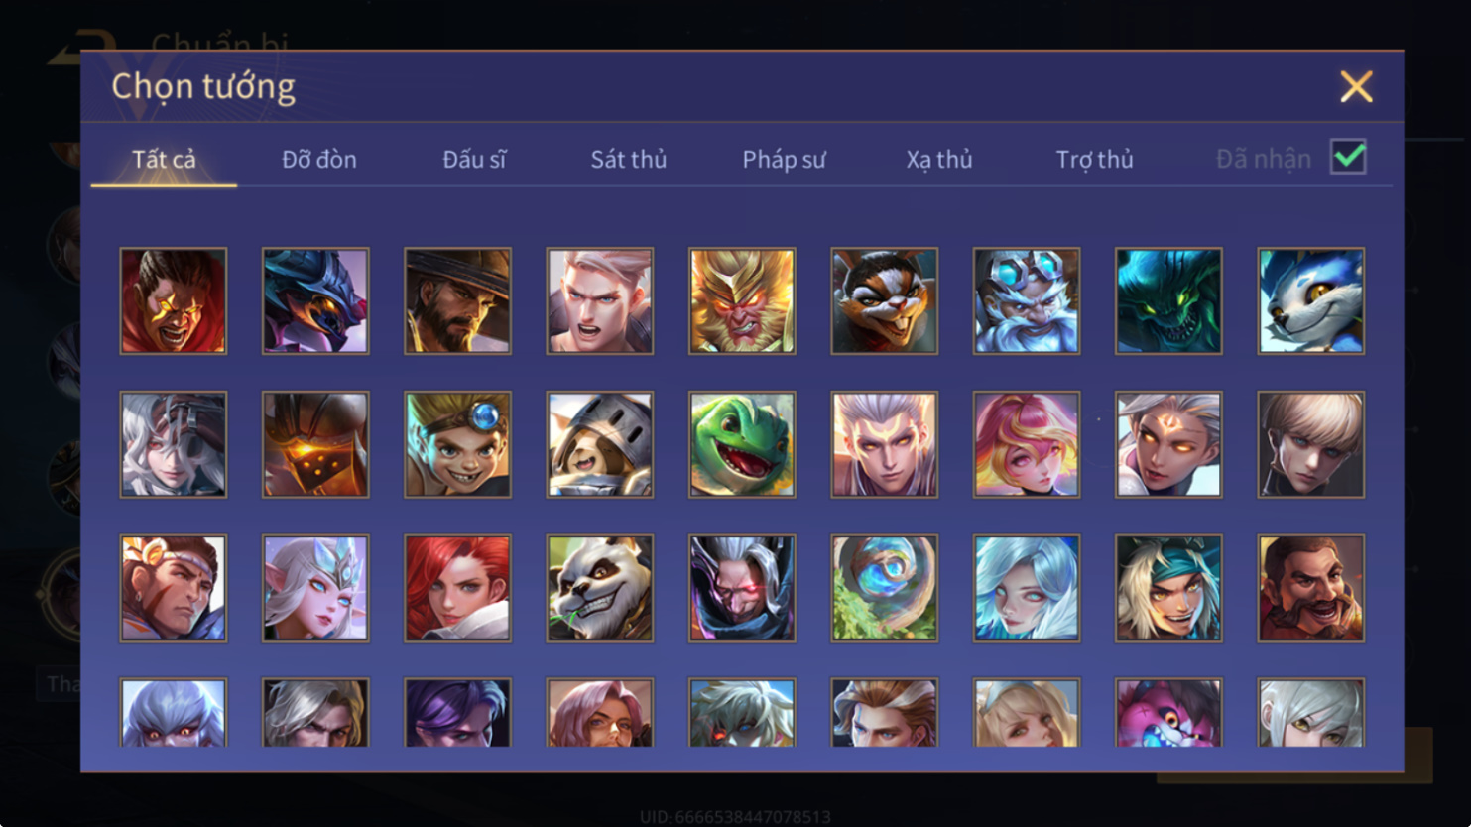
Task: Pick the blue wolf hero portrait
Action: (x=1310, y=300)
